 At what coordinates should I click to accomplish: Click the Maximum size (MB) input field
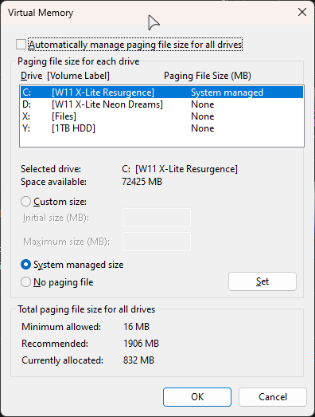point(157,242)
